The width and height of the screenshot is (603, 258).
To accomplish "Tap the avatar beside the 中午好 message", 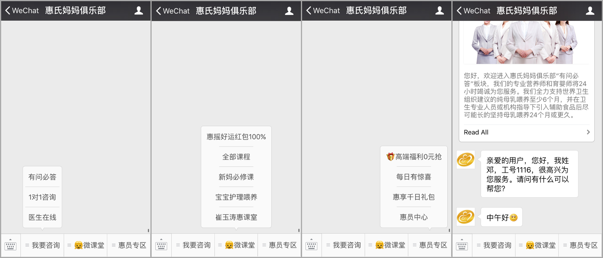I will point(466,217).
